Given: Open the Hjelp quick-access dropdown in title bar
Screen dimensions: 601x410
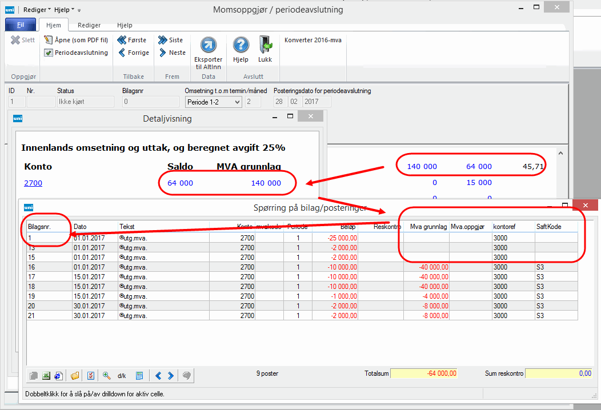Looking at the screenshot, I should point(64,10).
